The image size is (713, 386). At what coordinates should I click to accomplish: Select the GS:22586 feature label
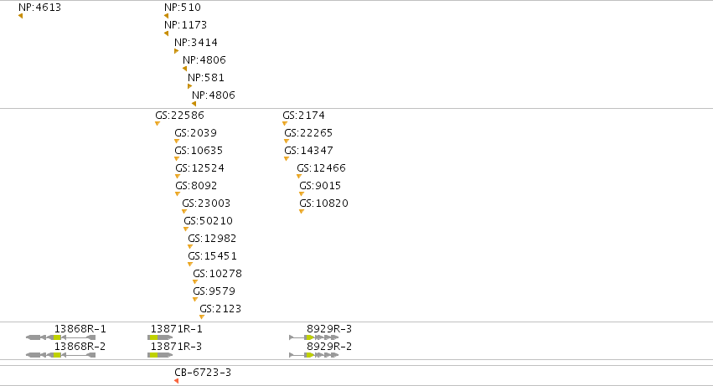179,116
